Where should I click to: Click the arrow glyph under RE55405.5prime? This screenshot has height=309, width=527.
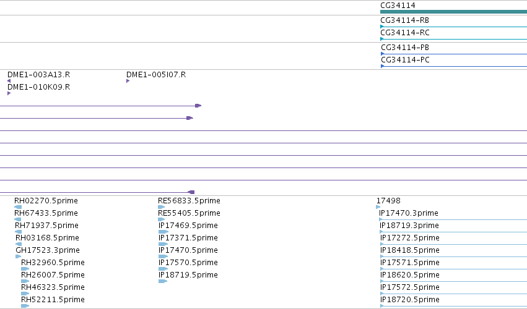[162, 219]
